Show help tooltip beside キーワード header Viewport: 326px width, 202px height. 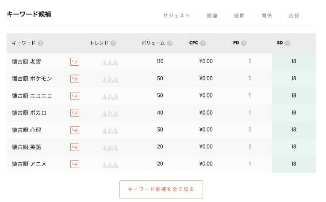coord(41,43)
